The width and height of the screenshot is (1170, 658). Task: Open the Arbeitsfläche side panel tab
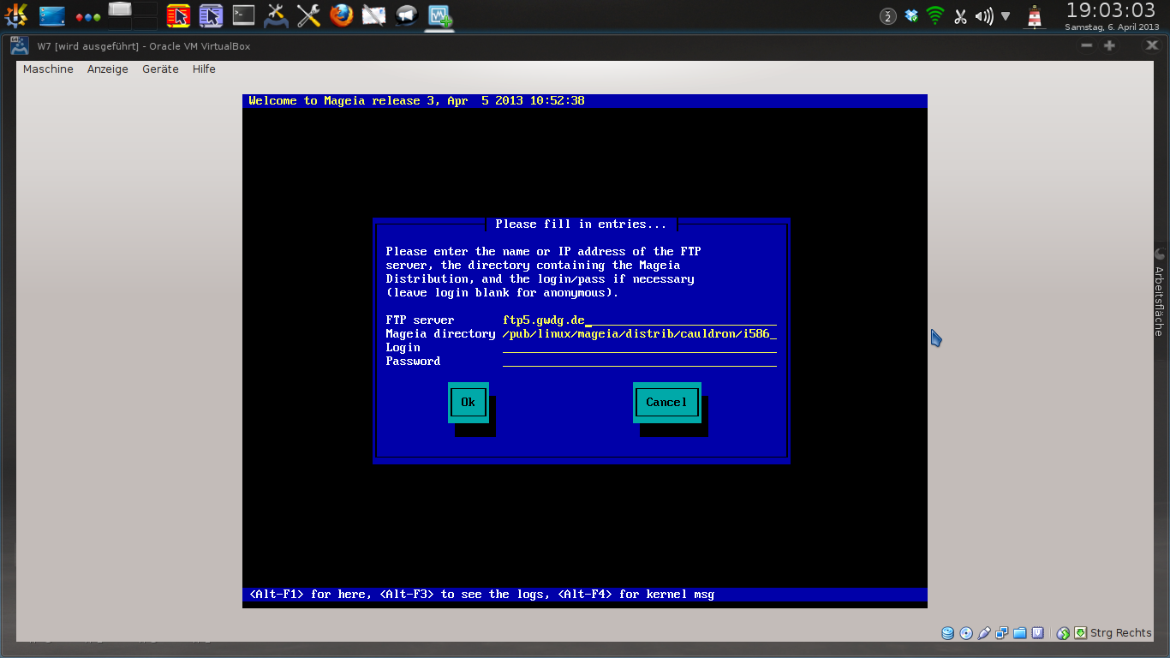1160,293
